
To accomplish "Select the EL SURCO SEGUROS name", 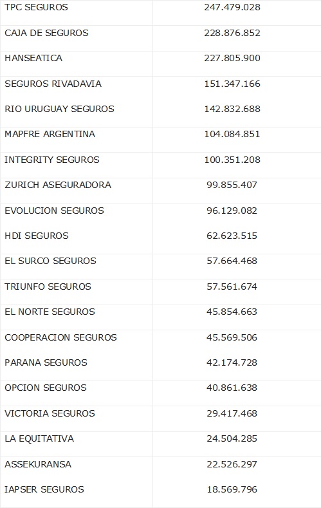I will 50,261.
